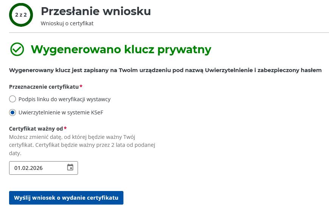Click the "Przesłanie wniosku" page heading
This screenshot has height=211, width=329.
(96, 11)
